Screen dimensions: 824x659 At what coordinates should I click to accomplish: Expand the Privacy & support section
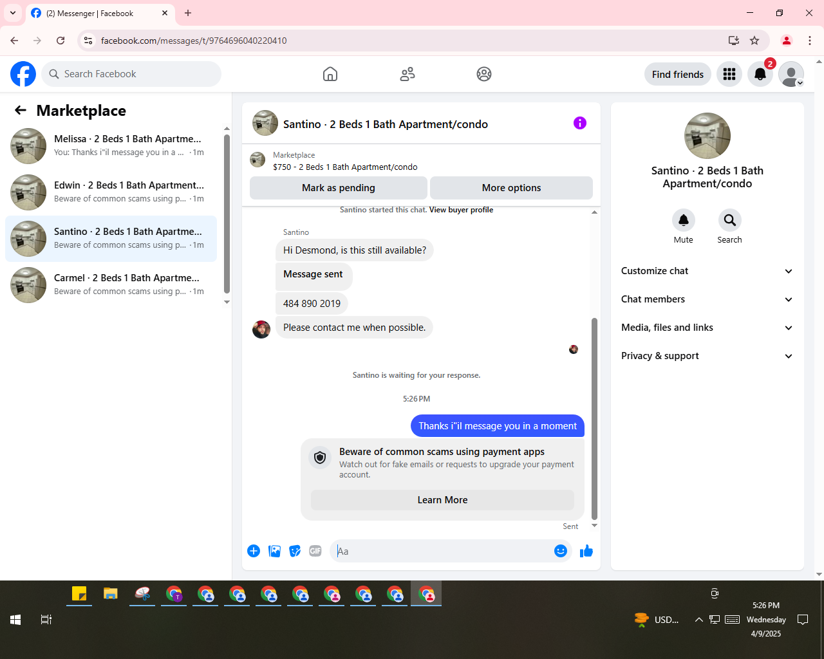pos(707,356)
